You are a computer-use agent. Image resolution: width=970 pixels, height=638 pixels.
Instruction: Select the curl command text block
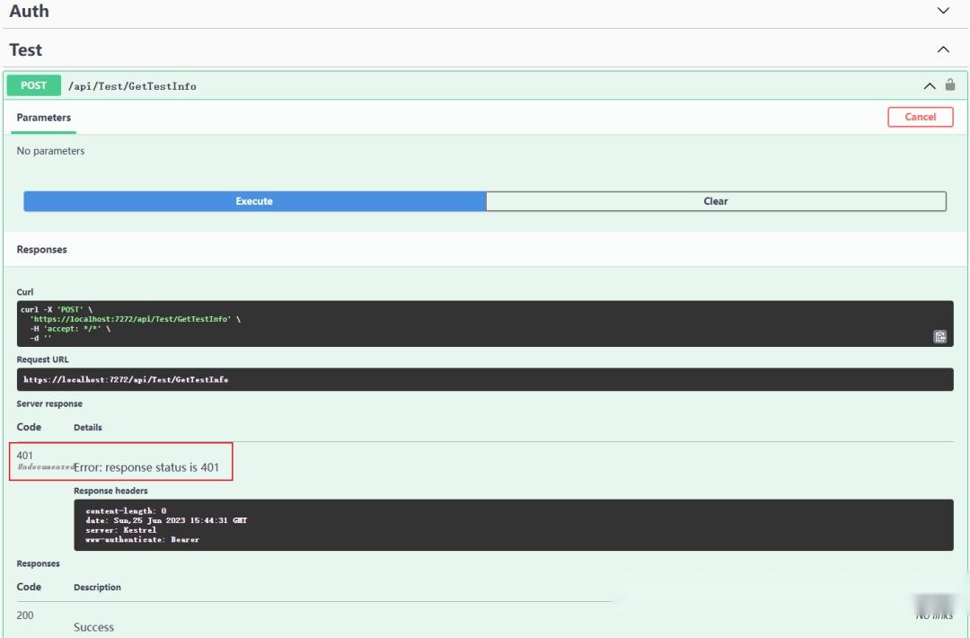point(359,322)
